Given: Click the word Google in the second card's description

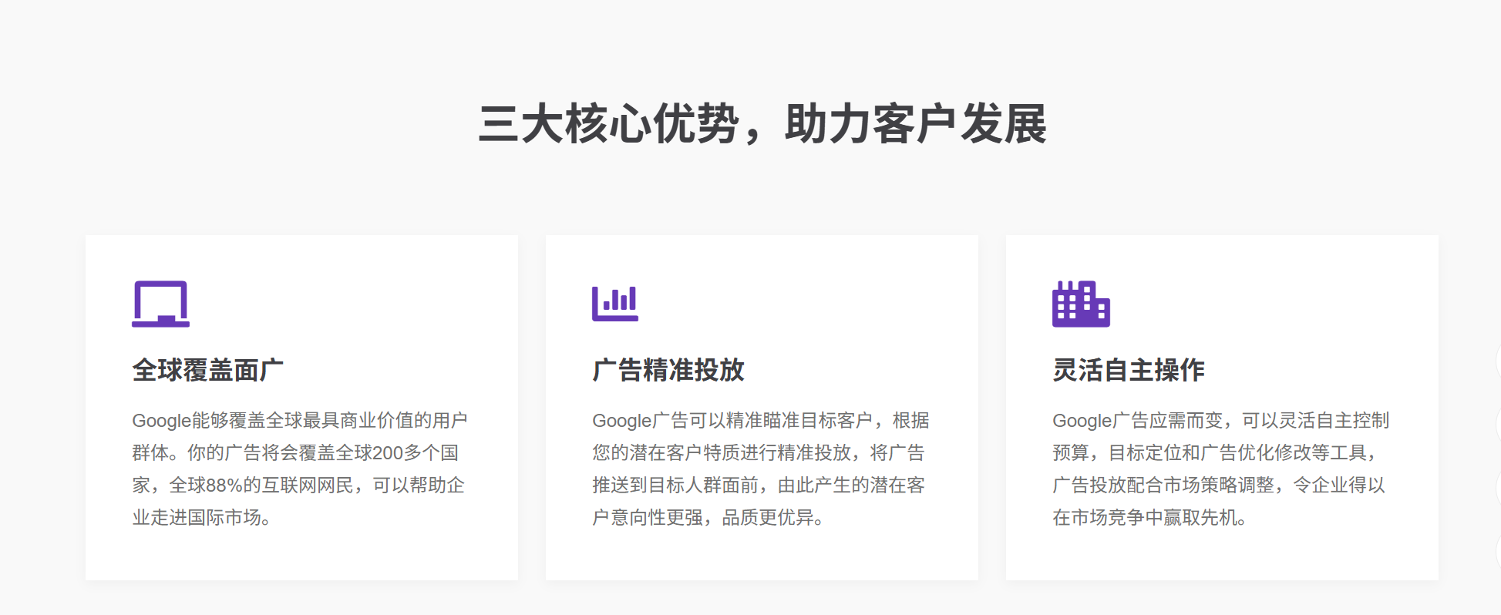Looking at the screenshot, I should (x=621, y=421).
